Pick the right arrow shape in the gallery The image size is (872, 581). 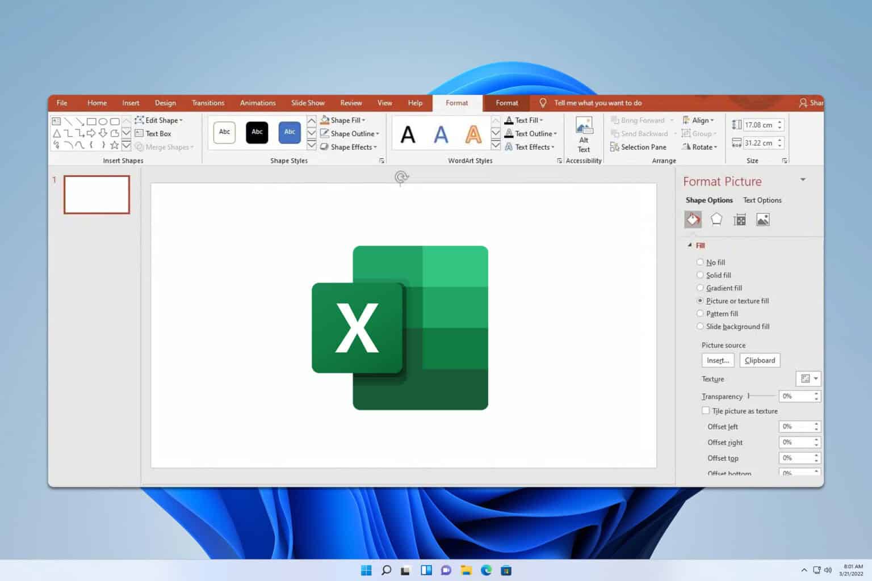91,133
